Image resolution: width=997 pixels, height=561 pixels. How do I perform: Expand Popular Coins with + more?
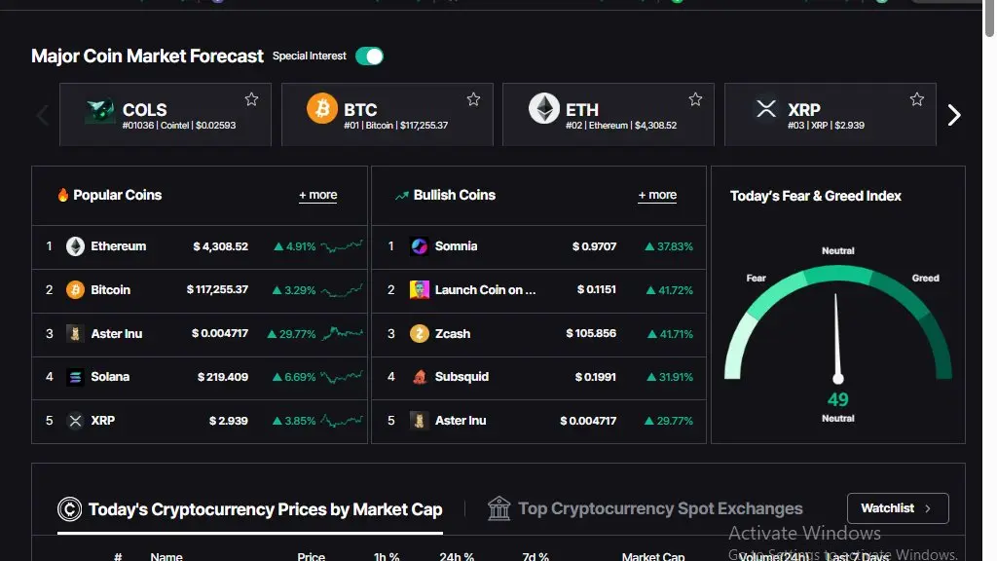tap(317, 195)
